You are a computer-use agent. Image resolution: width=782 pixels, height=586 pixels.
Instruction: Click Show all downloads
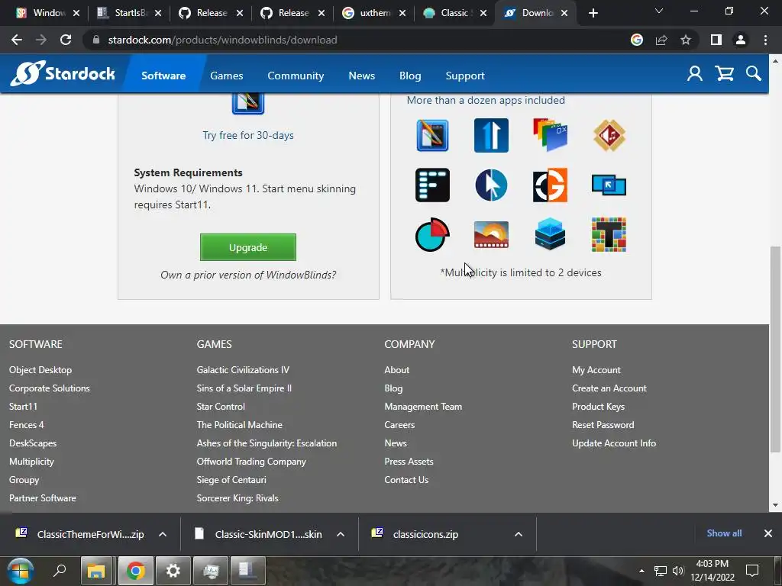point(724,533)
